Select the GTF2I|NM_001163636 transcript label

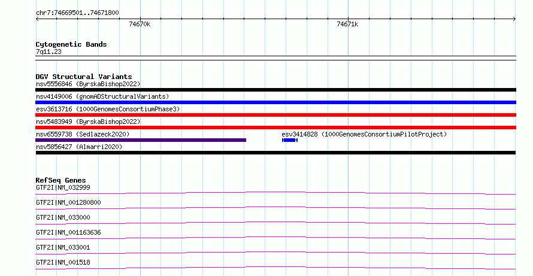point(68,232)
